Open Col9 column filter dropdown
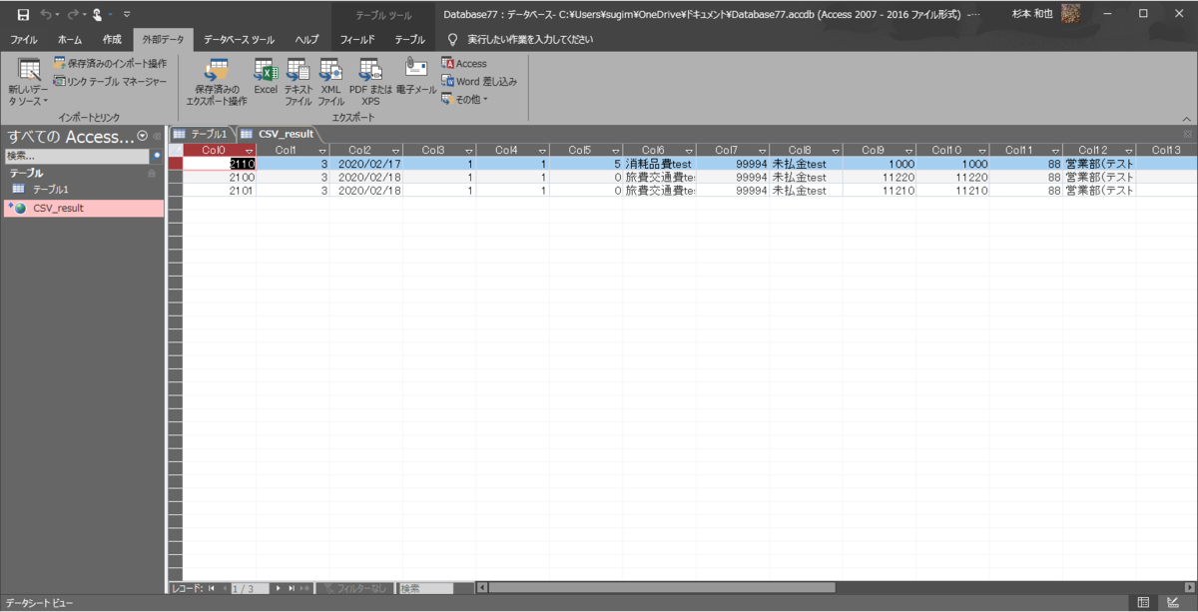Screen dimensions: 1198x612 pos(908,150)
